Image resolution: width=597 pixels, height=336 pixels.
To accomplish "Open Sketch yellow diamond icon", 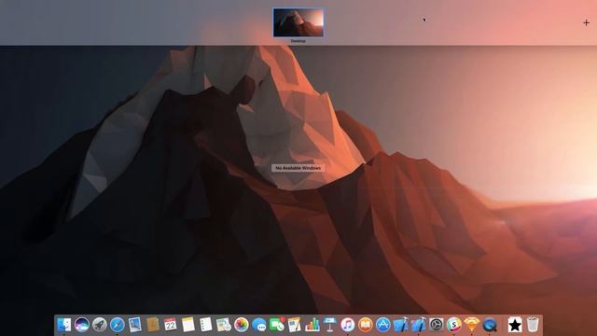I will (472, 325).
